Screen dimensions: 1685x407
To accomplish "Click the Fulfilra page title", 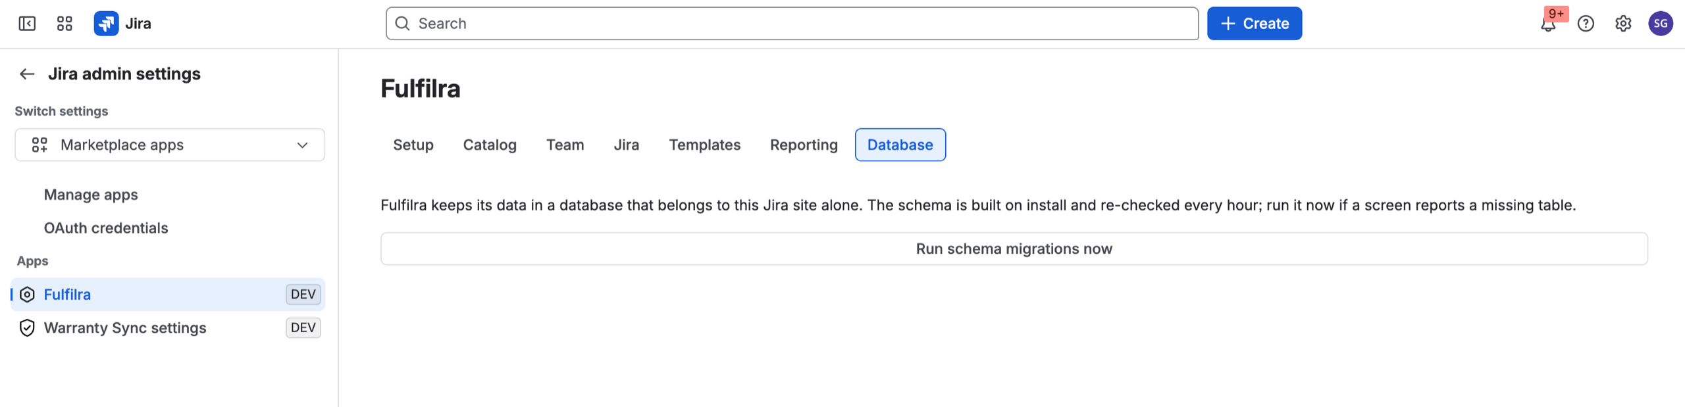I will [421, 89].
